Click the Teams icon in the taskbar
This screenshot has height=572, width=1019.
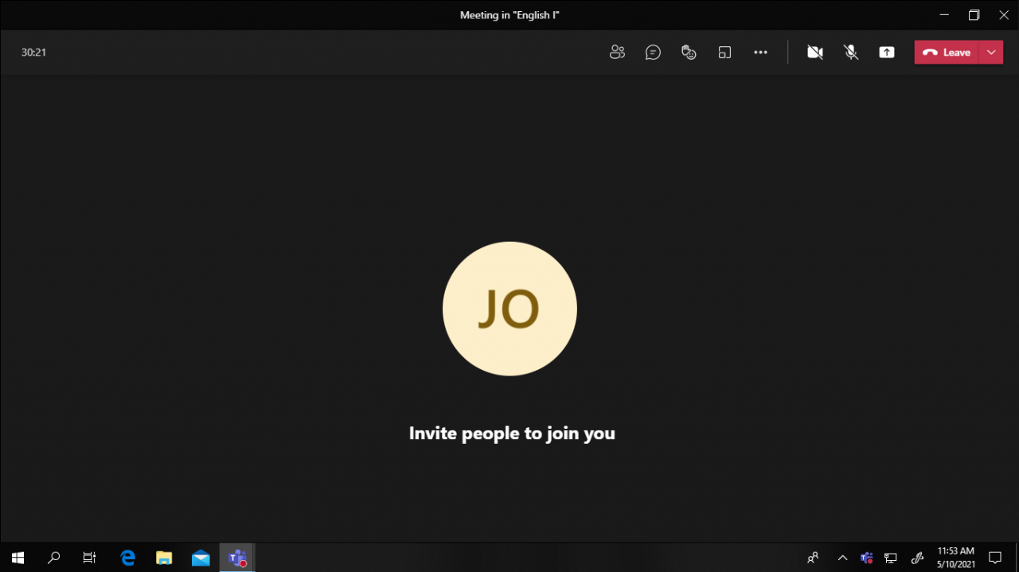coord(236,558)
